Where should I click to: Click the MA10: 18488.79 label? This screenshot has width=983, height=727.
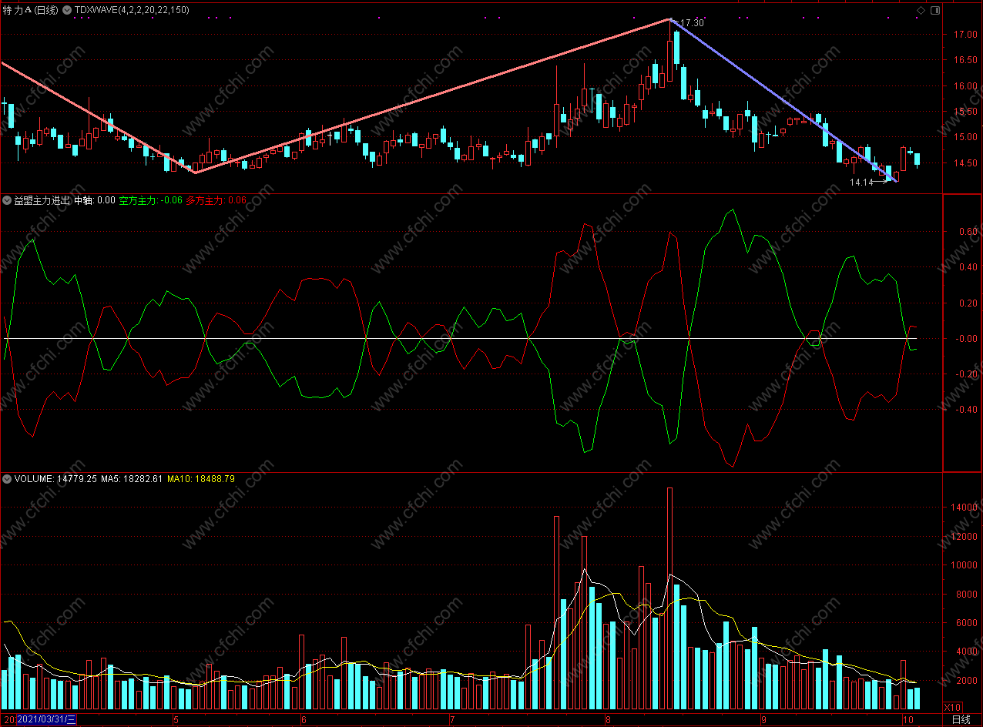(x=201, y=479)
